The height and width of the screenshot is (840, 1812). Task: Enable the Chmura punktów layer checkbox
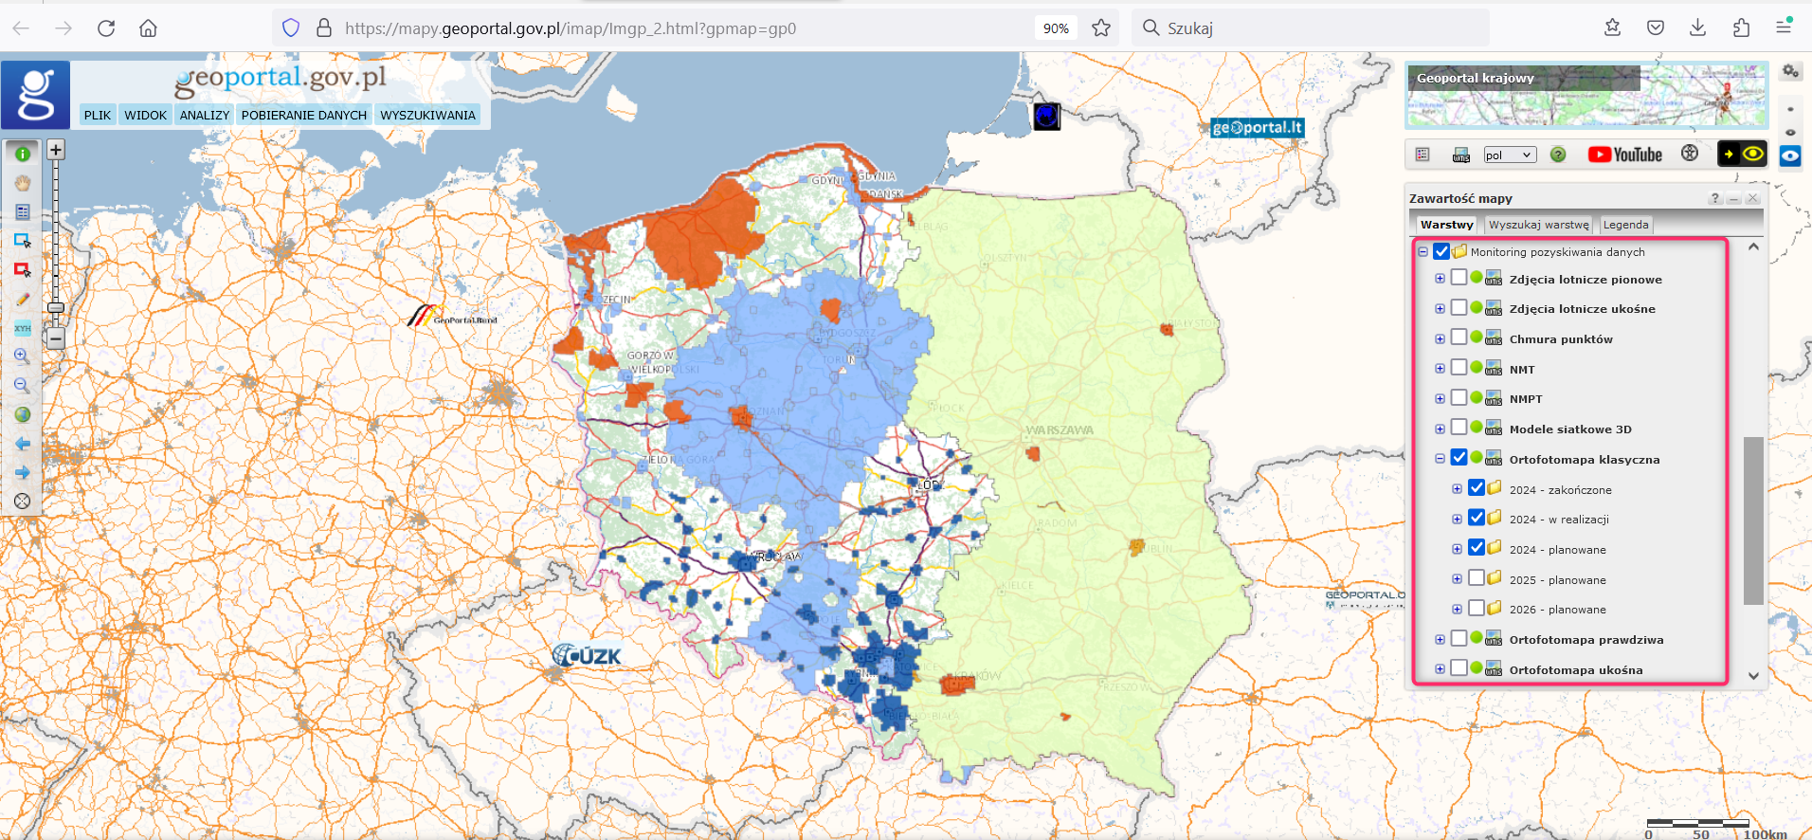point(1459,338)
